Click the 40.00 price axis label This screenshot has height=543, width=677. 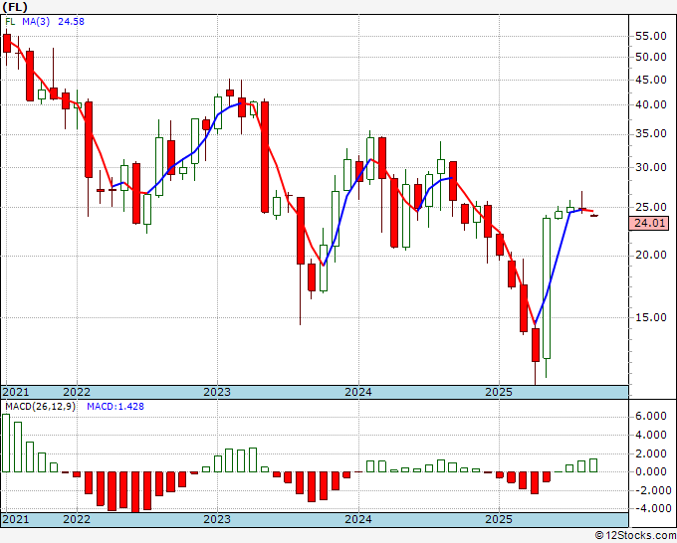[651, 104]
